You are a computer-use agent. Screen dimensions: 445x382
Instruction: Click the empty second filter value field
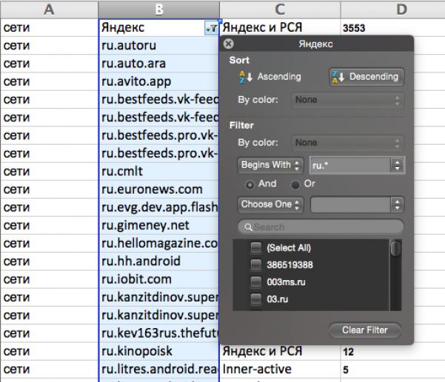pyautogui.click(x=350, y=205)
